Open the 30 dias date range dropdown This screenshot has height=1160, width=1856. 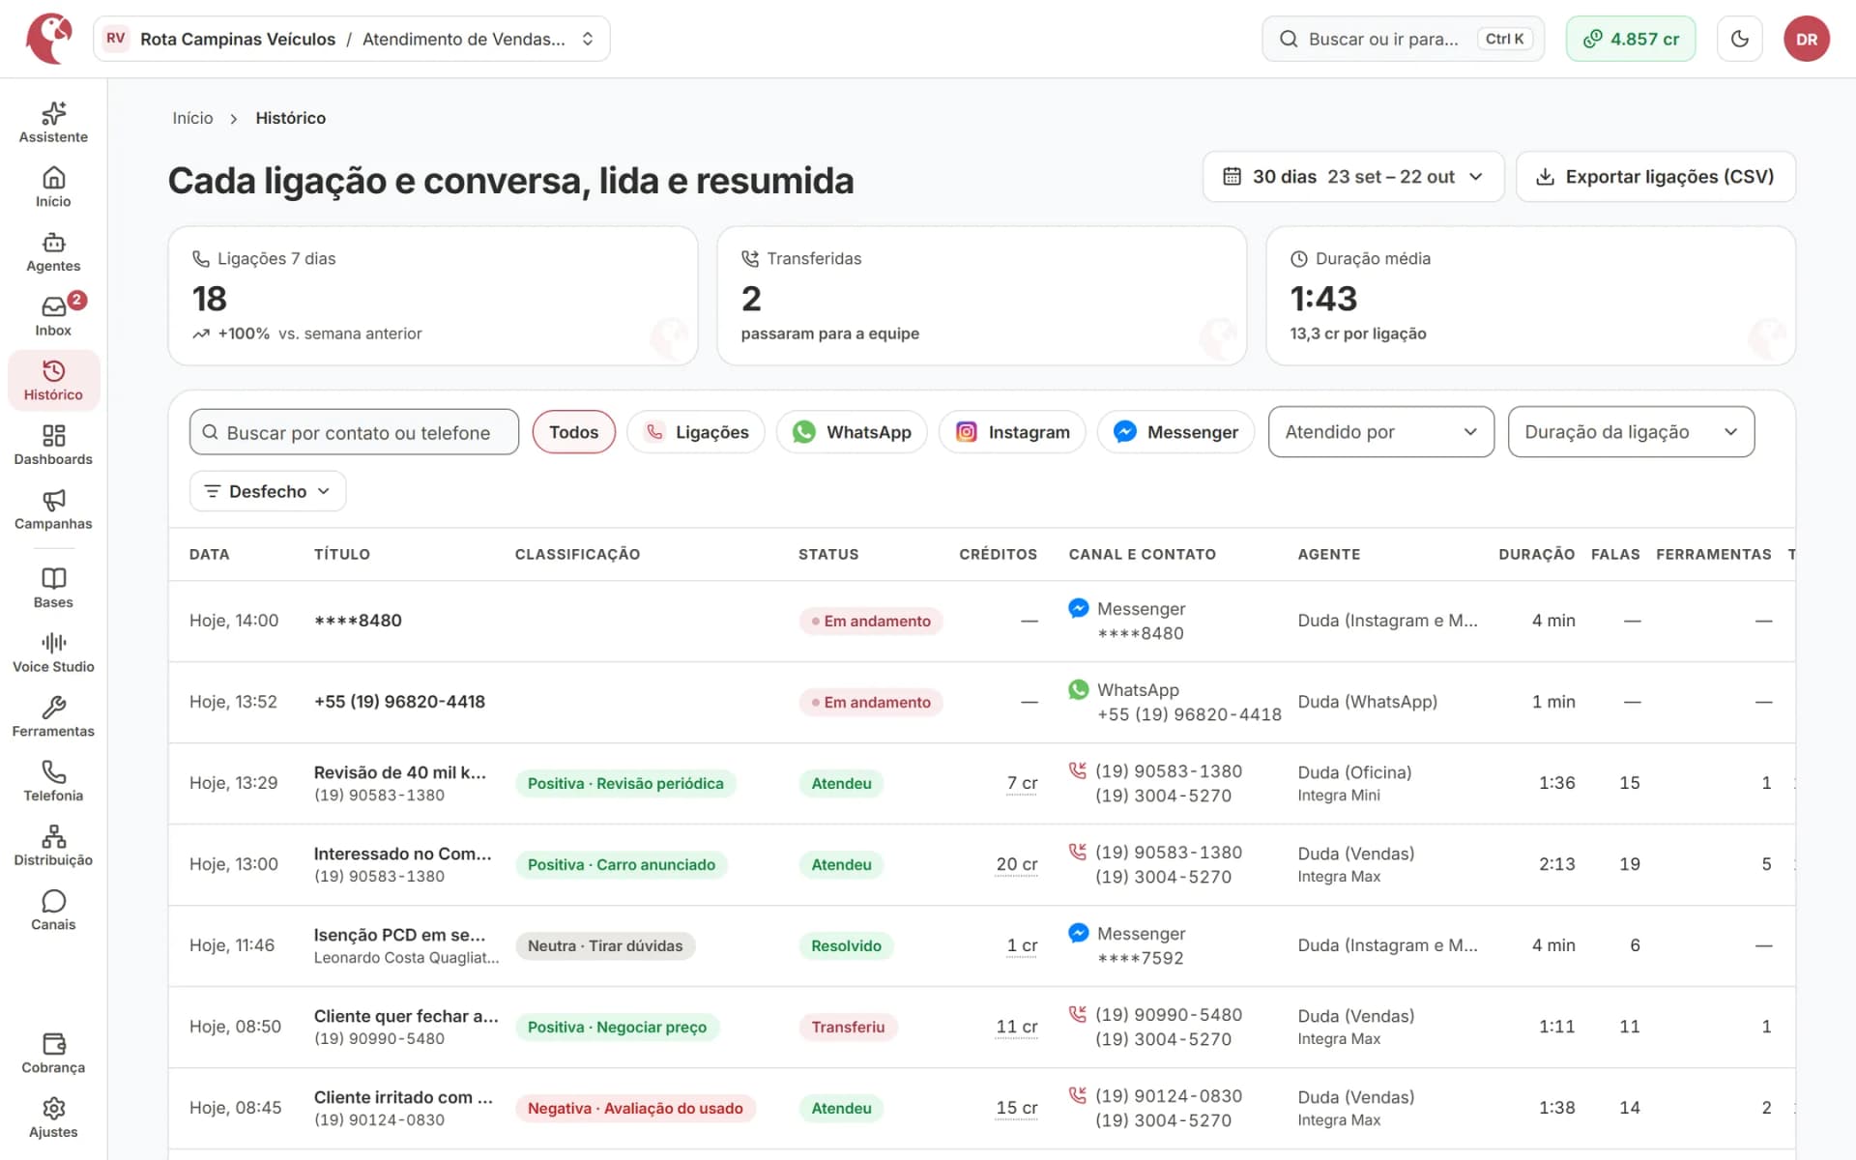(1353, 177)
